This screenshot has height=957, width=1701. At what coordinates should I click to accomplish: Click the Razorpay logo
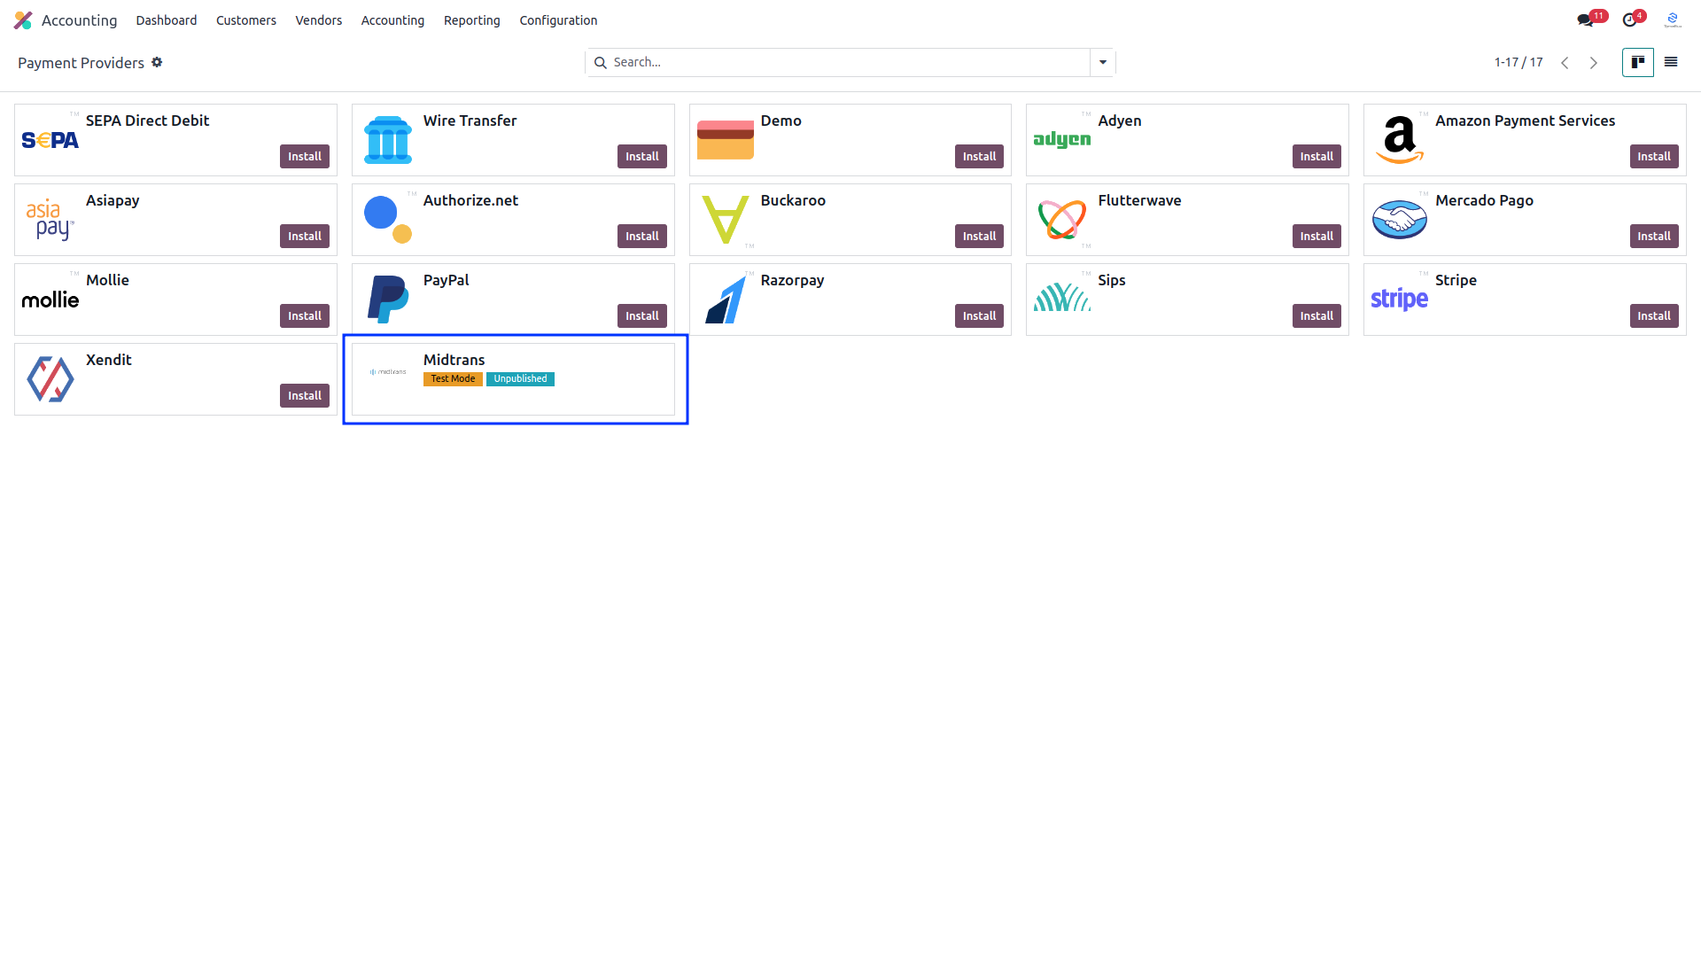[726, 300]
